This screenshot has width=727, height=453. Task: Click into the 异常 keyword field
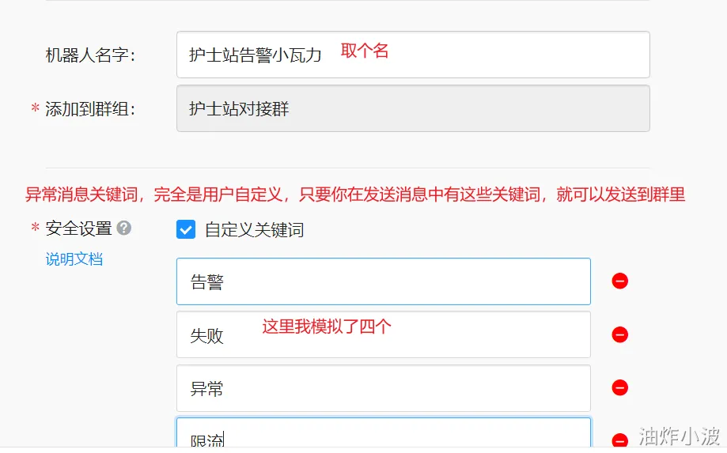coord(383,388)
